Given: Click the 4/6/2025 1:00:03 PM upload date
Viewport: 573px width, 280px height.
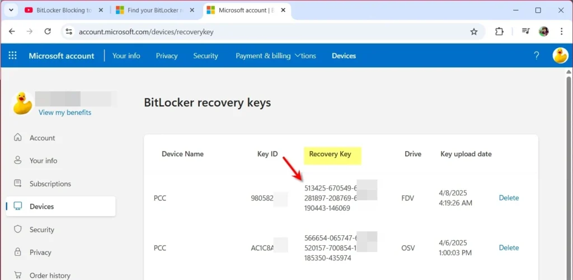Looking at the screenshot, I should (455, 248).
